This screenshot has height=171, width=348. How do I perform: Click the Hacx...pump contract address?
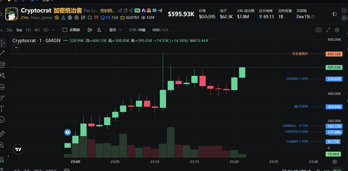pyautogui.click(x=42, y=17)
